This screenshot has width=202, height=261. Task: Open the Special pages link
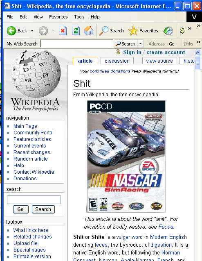tap(29, 250)
